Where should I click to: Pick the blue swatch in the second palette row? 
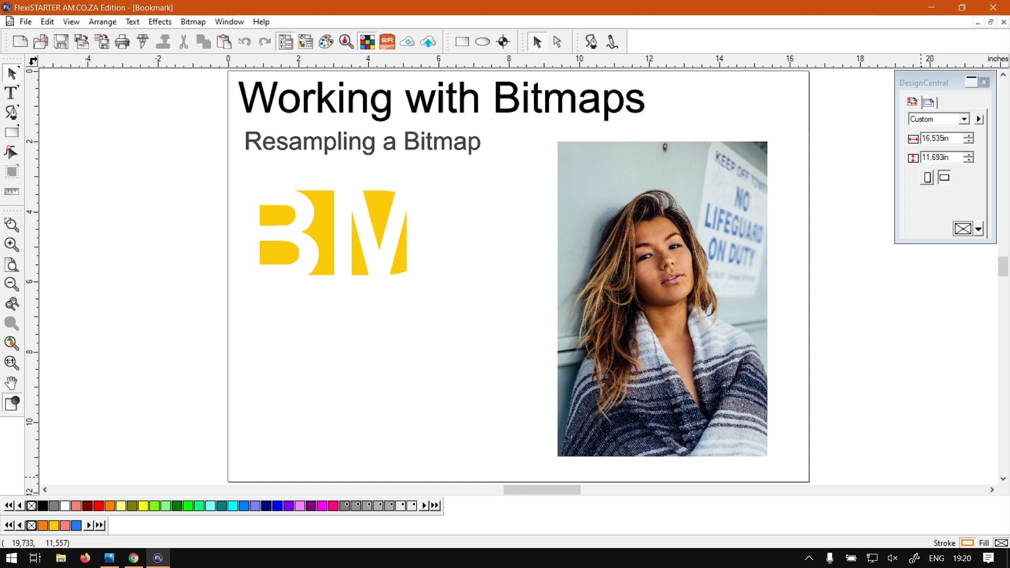click(76, 525)
